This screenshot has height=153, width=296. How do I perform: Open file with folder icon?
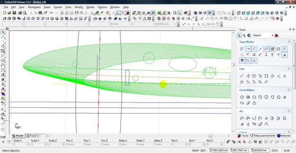click(x=9, y=13)
